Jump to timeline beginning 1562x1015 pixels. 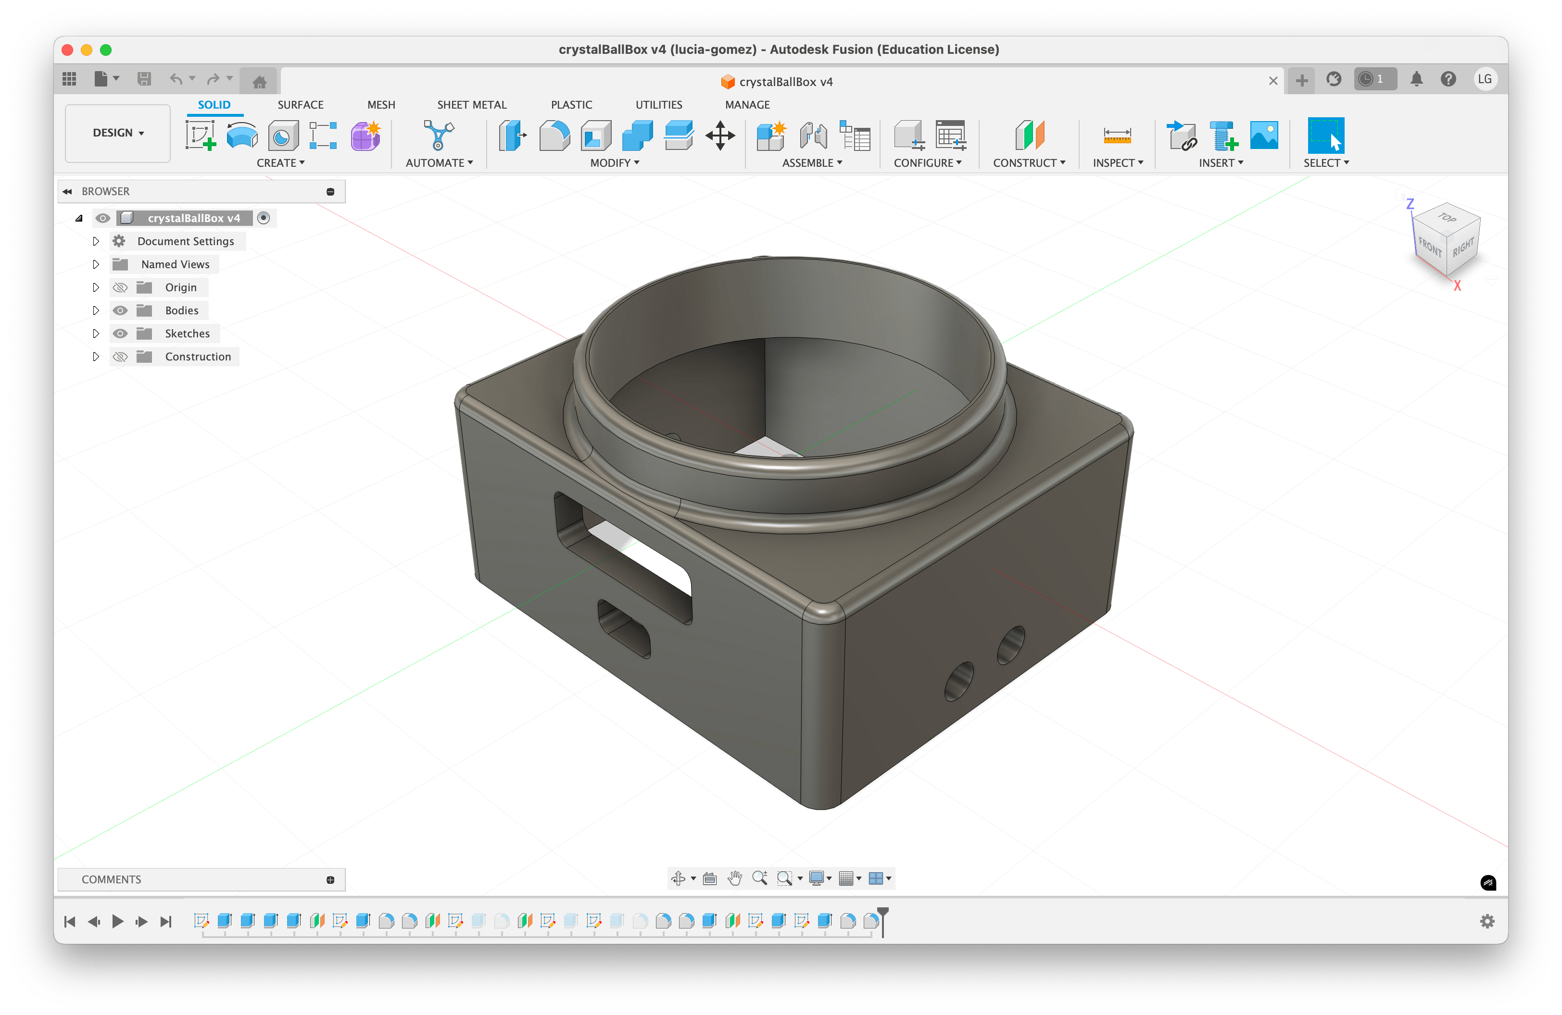click(70, 922)
